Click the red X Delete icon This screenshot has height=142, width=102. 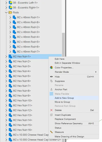pos(51,110)
